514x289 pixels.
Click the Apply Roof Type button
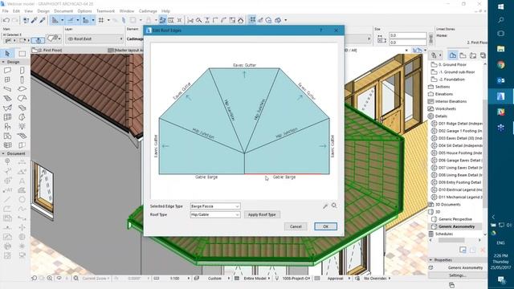click(262, 214)
